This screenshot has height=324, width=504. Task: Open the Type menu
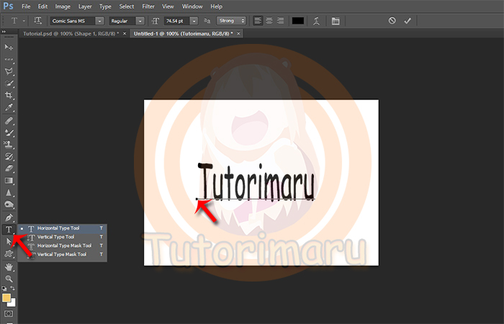coord(105,6)
